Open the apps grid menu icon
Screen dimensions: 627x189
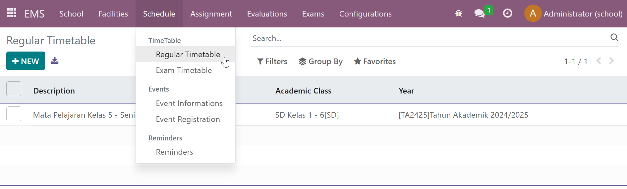tap(12, 13)
